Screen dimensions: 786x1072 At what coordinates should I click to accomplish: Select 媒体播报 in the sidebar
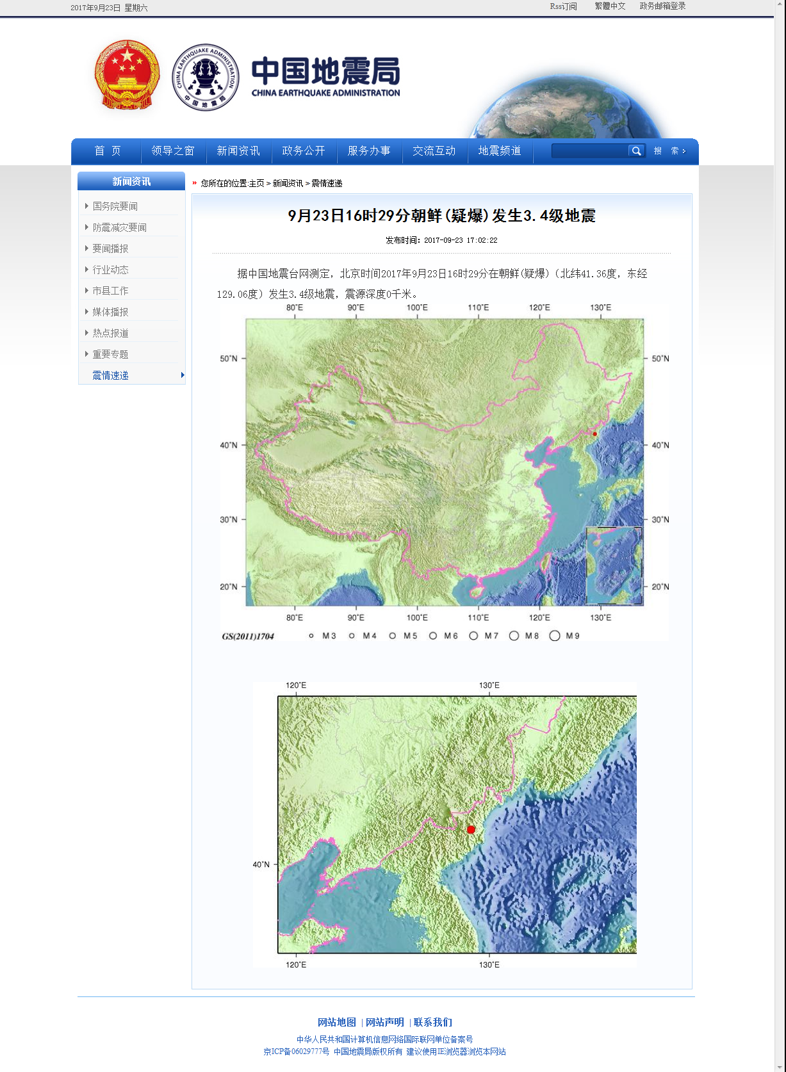[110, 312]
